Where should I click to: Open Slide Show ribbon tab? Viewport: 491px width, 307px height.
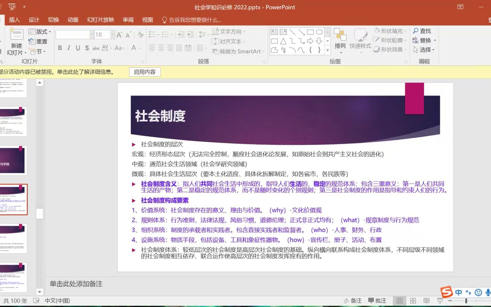pos(101,20)
